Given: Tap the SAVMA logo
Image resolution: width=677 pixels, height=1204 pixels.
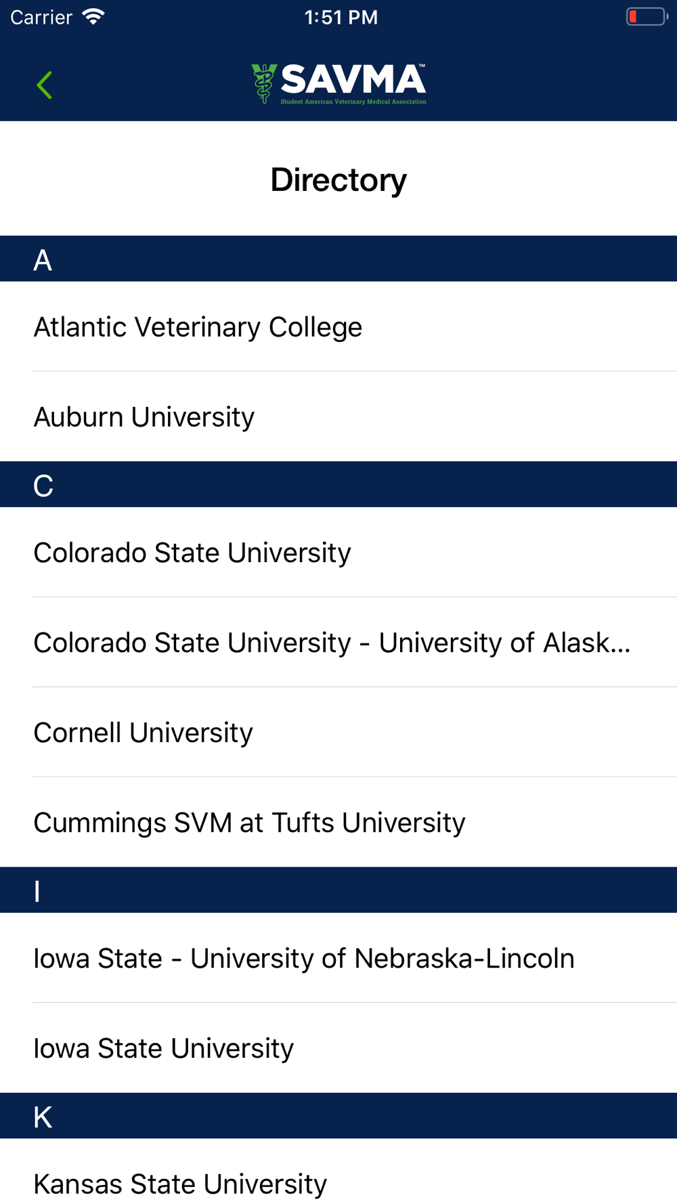Looking at the screenshot, I should tap(338, 84).
